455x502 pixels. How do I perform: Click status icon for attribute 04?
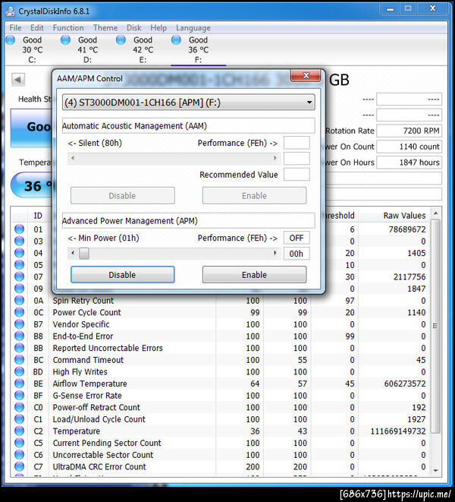pos(20,253)
